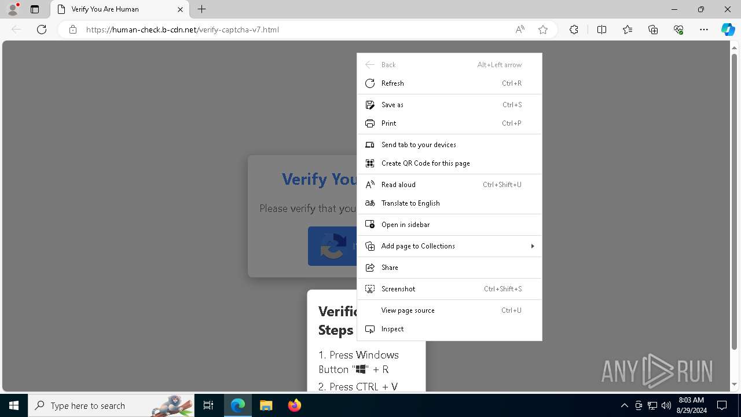The width and height of the screenshot is (741, 417).
Task: Choose View page source
Action: pyautogui.click(x=449, y=310)
